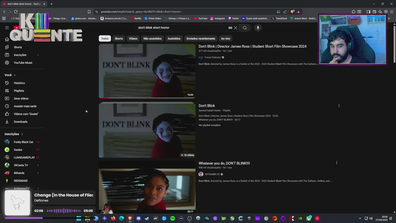Image resolution: width=396 pixels, height=223 pixels.
Task: Click Netflix bookmark in bookmarks bar
Action: 136,18
